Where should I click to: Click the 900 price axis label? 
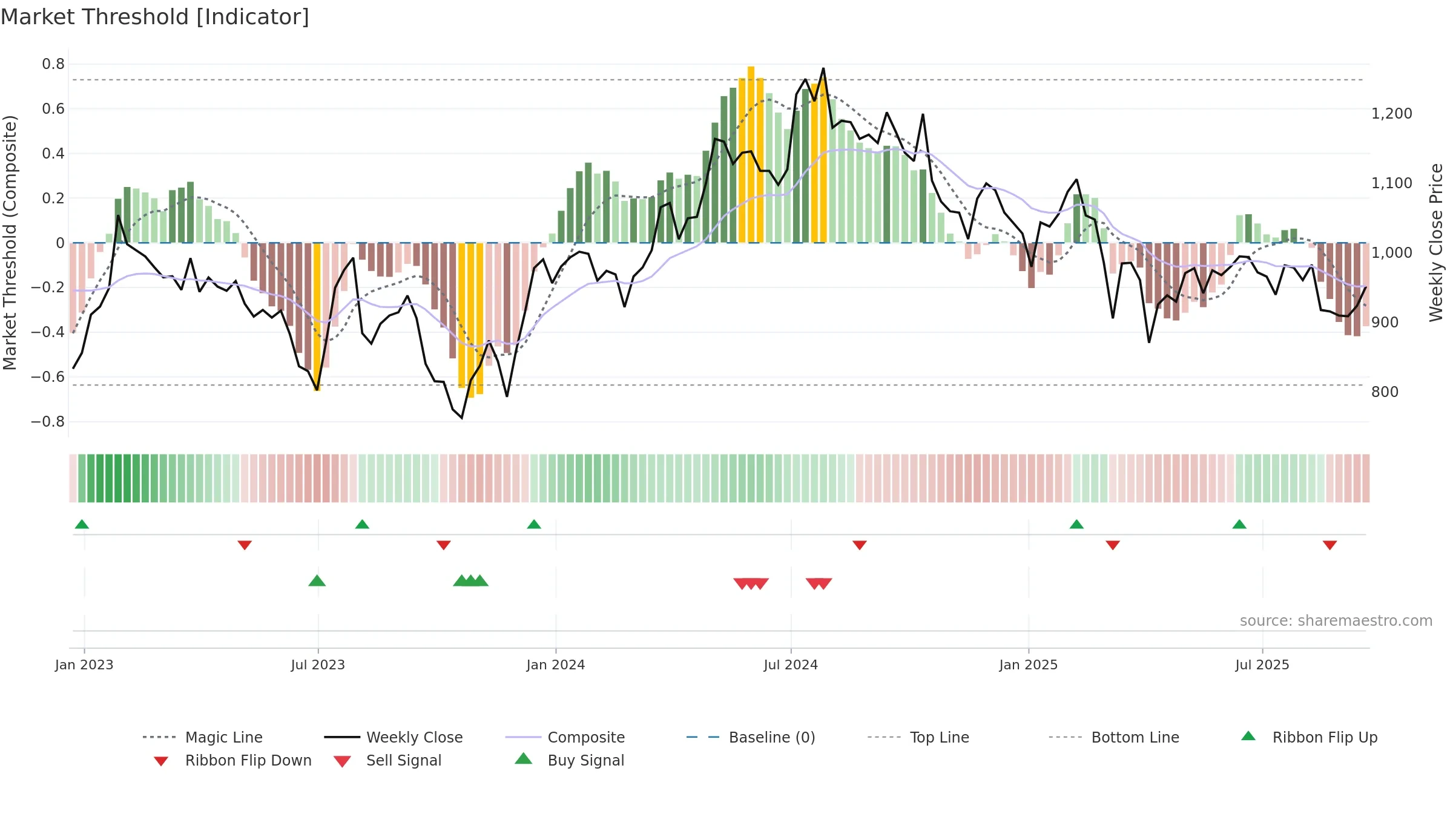(x=1385, y=322)
